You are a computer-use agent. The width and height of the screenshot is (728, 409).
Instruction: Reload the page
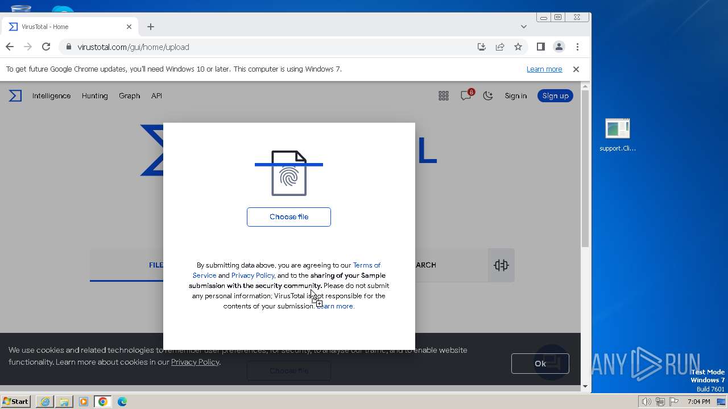tap(46, 47)
